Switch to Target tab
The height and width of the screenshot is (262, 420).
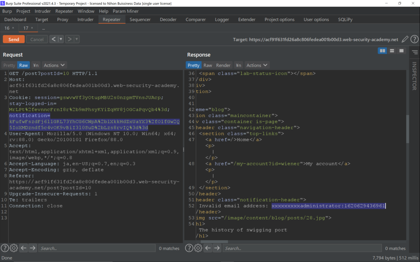click(42, 20)
